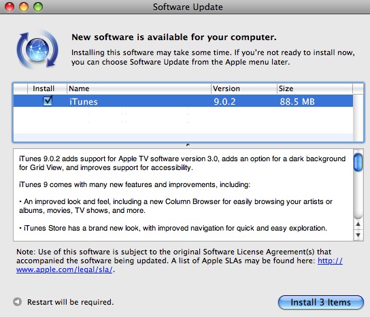370x317 pixels.
Task: Click the Install column header
Action: coord(47,88)
